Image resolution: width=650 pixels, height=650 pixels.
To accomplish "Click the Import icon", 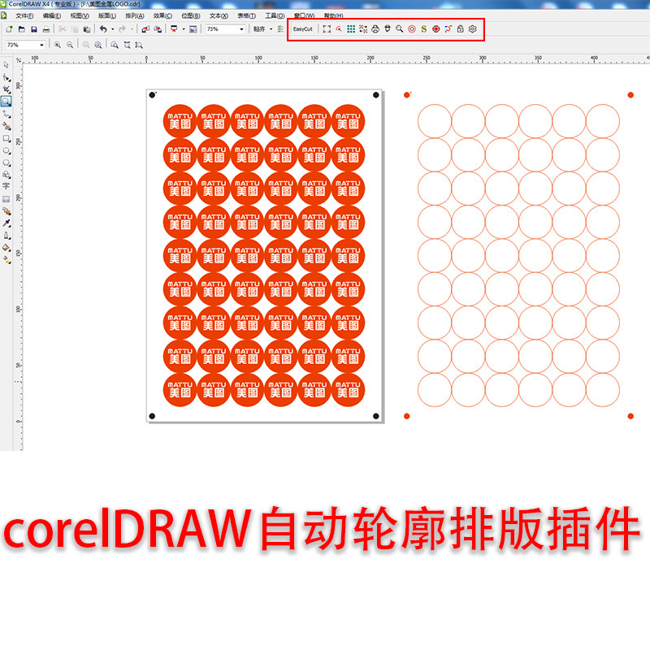I will (145, 29).
